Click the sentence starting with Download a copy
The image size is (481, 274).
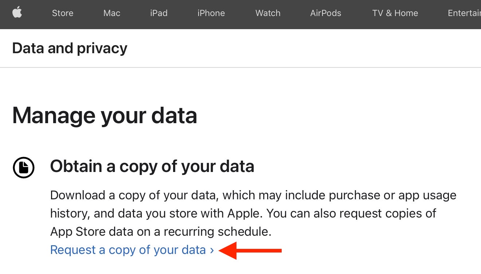[253, 195]
